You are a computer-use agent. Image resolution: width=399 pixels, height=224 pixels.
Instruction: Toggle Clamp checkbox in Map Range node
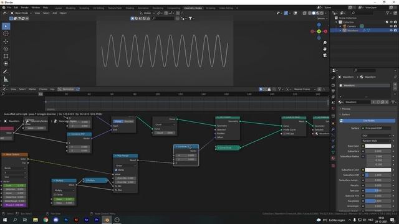[116, 170]
